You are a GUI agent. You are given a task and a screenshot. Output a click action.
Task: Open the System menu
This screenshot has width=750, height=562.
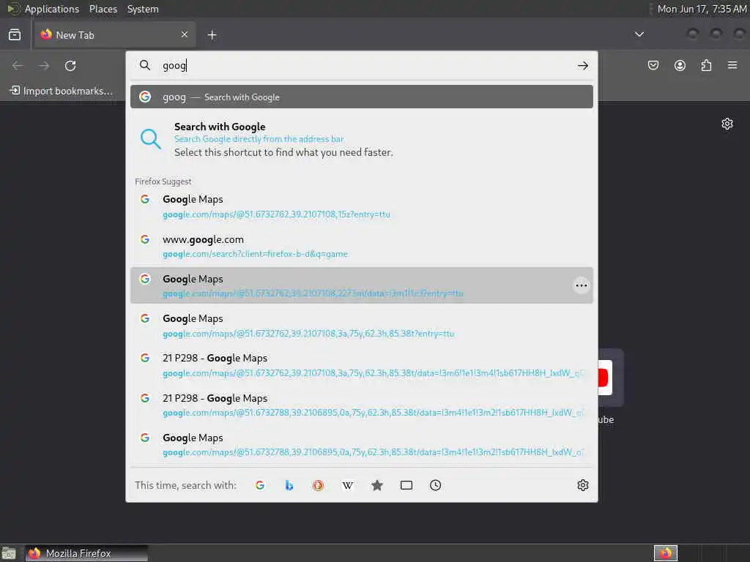pos(143,9)
